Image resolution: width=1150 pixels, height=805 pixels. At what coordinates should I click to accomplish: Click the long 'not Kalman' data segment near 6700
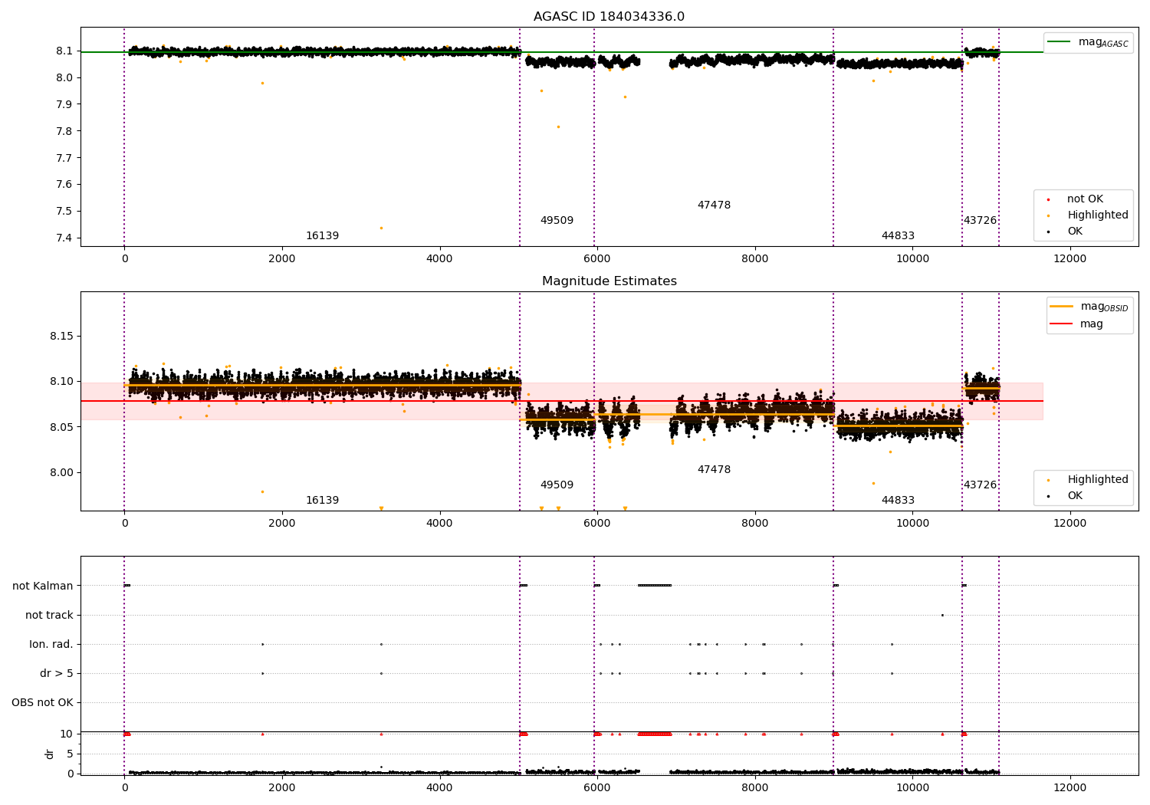655,586
